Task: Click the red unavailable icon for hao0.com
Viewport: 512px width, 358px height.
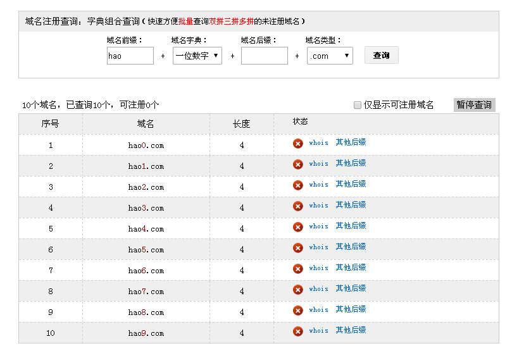Action: (298, 144)
